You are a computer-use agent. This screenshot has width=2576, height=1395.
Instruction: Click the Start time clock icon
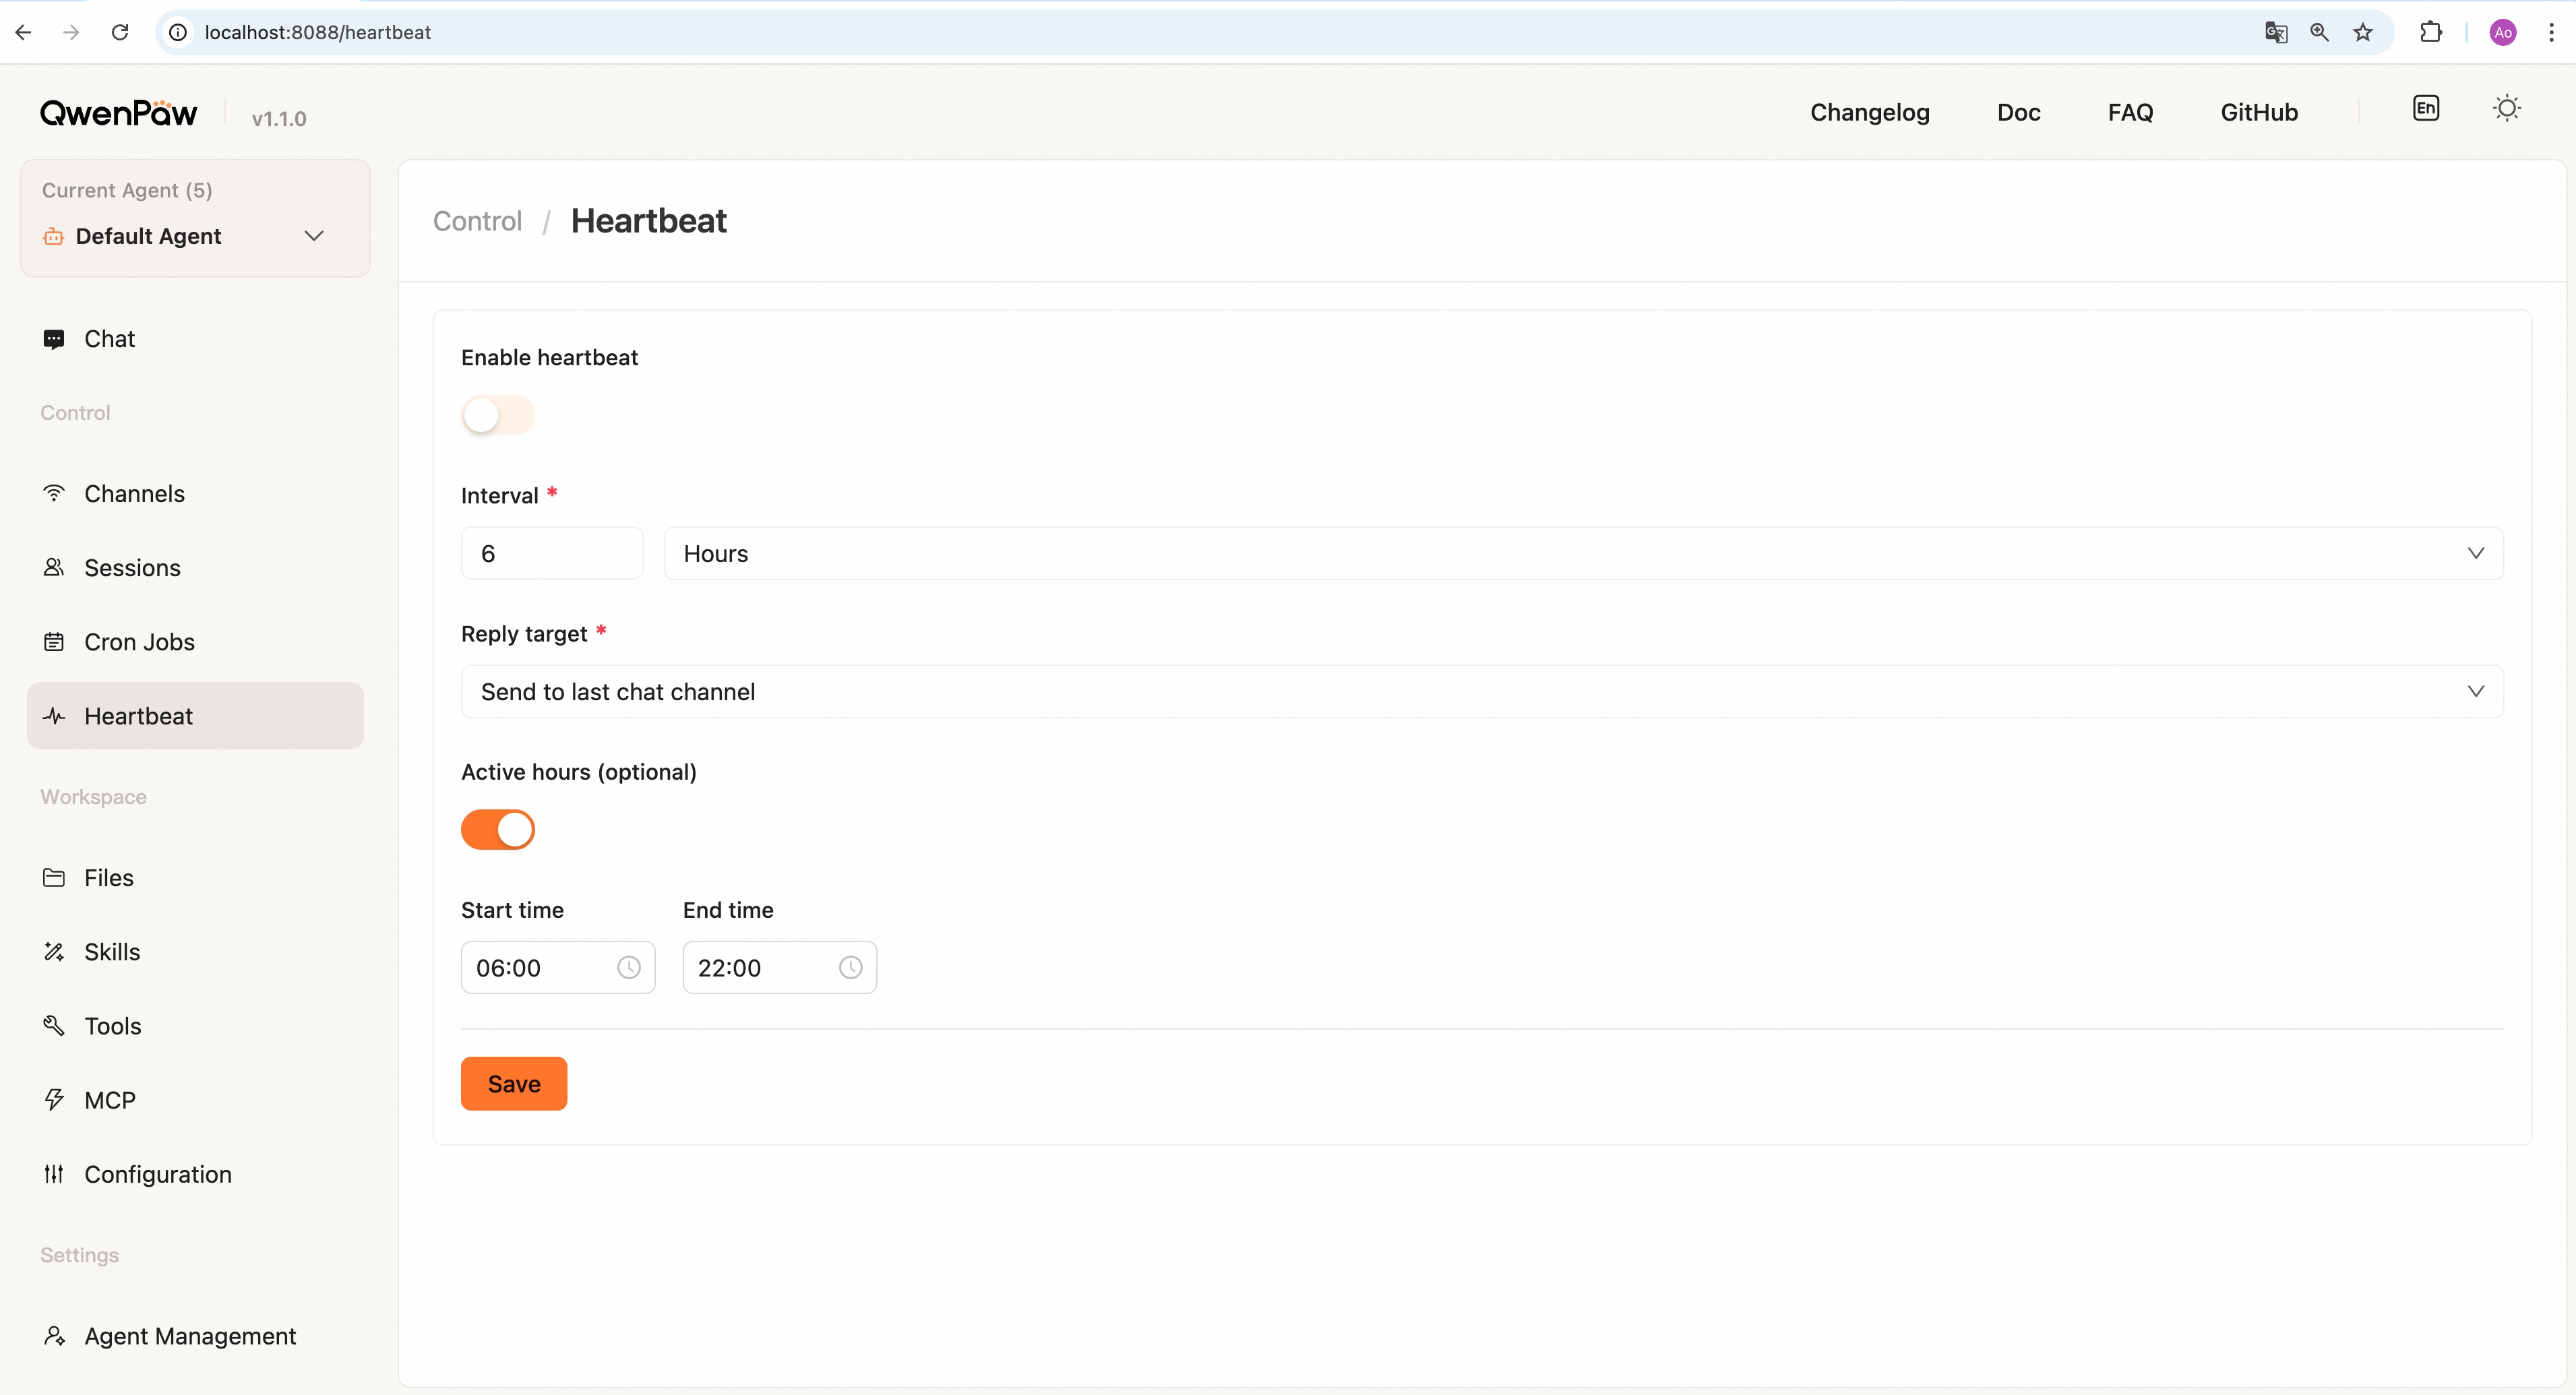tap(628, 967)
